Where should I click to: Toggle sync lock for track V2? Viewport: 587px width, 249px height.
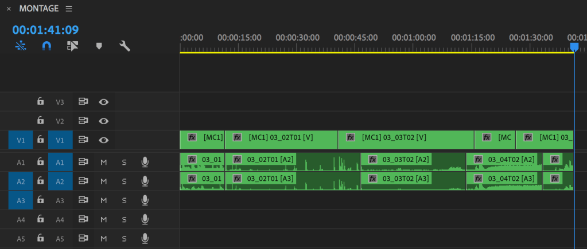coord(83,121)
